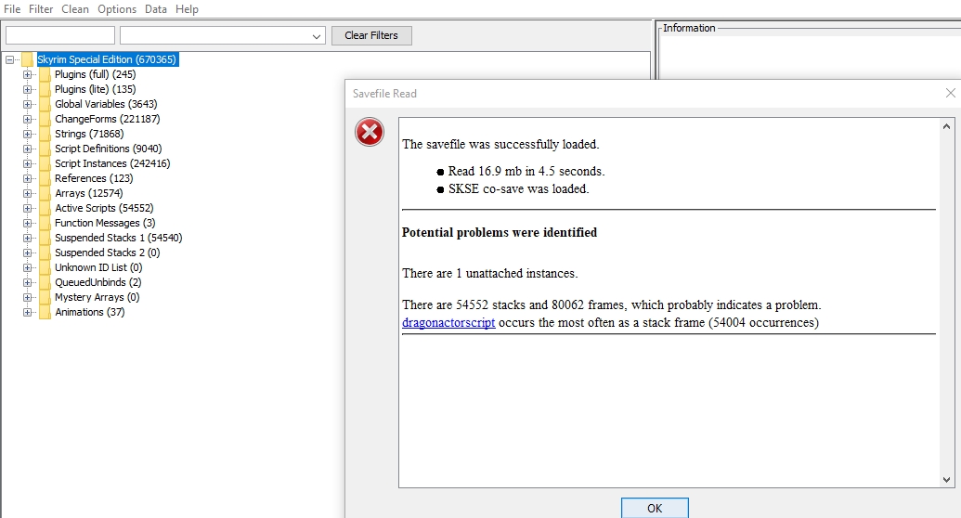This screenshot has height=518, width=961.
Task: Click the Skyrim Special Edition folder icon
Action: pyautogui.click(x=27, y=59)
